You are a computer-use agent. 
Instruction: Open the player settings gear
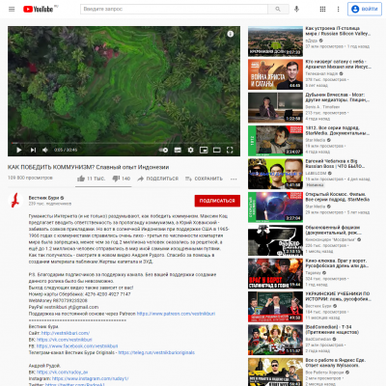(191, 150)
